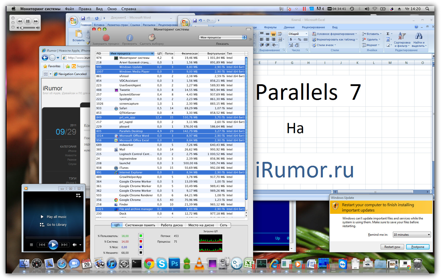Select the Disk Activity tab
Image resolution: width=441 pixels, height=280 pixels.
click(x=172, y=225)
